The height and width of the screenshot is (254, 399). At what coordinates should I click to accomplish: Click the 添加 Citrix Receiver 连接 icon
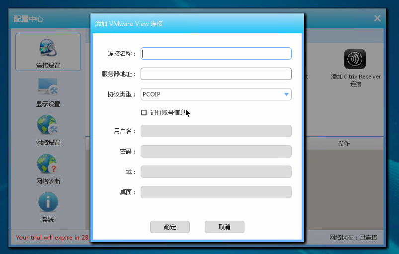point(355,59)
